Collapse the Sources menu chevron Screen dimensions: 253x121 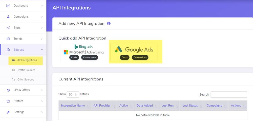coord(42,50)
